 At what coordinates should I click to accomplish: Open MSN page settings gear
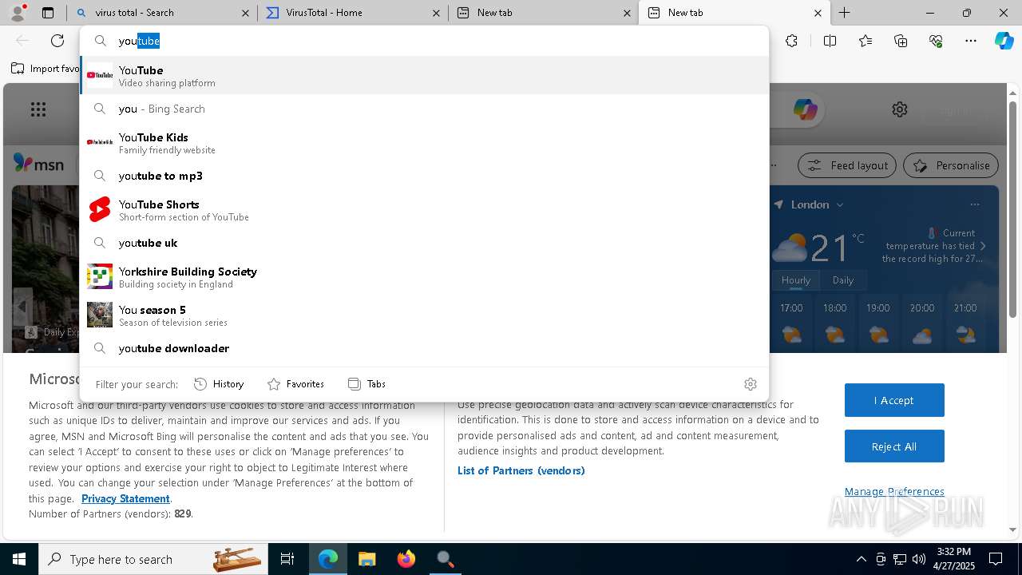900,109
